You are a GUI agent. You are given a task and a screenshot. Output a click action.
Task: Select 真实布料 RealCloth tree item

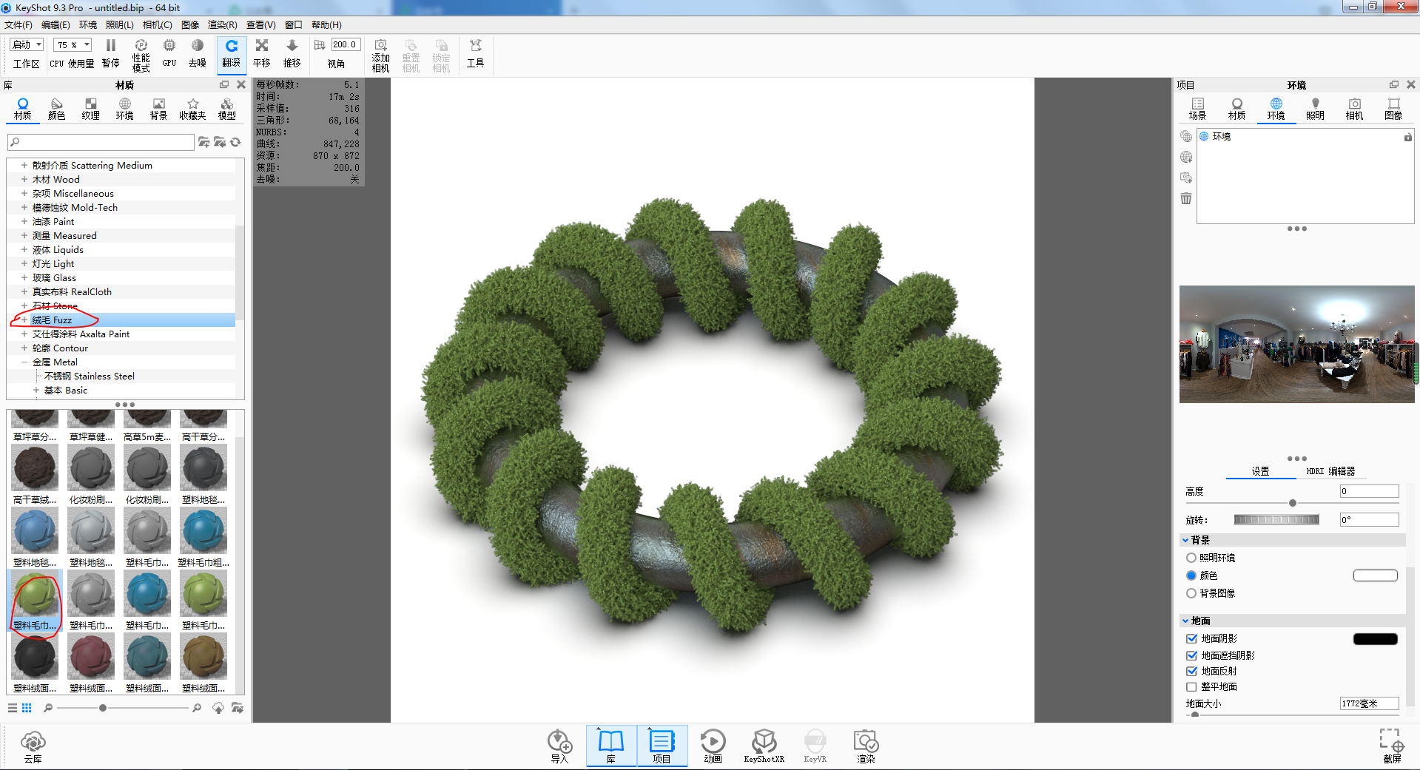[x=72, y=291]
